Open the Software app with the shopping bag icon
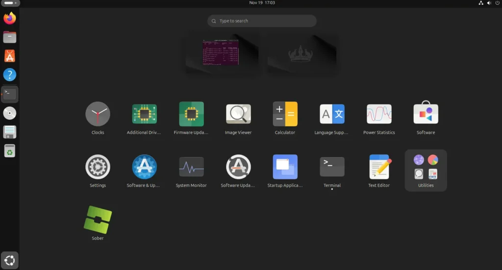 (426, 113)
